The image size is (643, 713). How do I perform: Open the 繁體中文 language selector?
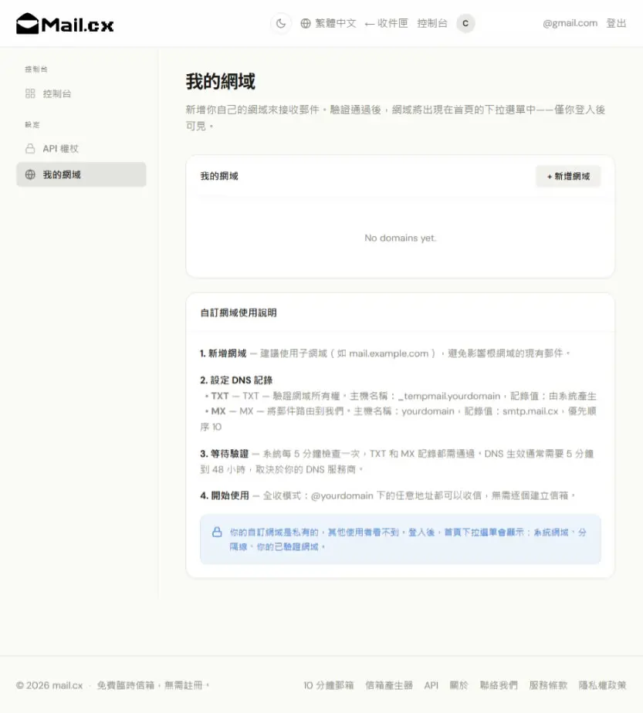(328, 23)
